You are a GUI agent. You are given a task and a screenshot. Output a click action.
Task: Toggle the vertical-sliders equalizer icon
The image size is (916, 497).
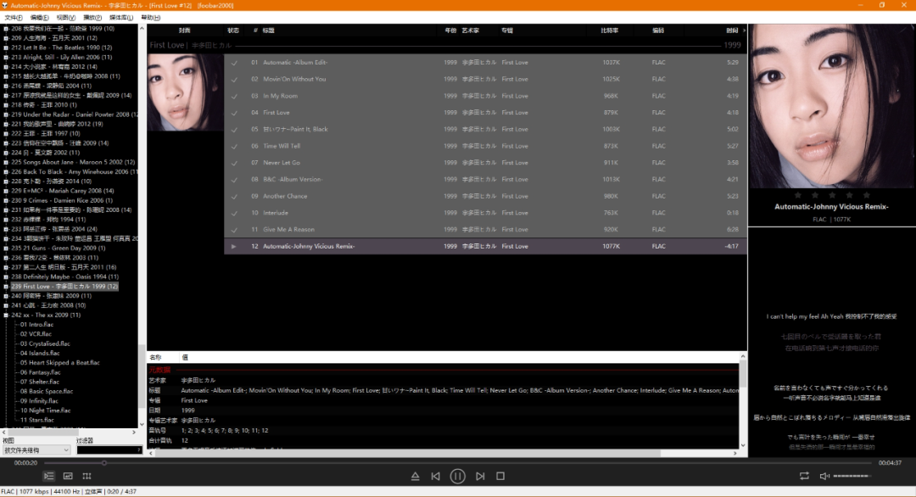pyautogui.click(x=87, y=476)
